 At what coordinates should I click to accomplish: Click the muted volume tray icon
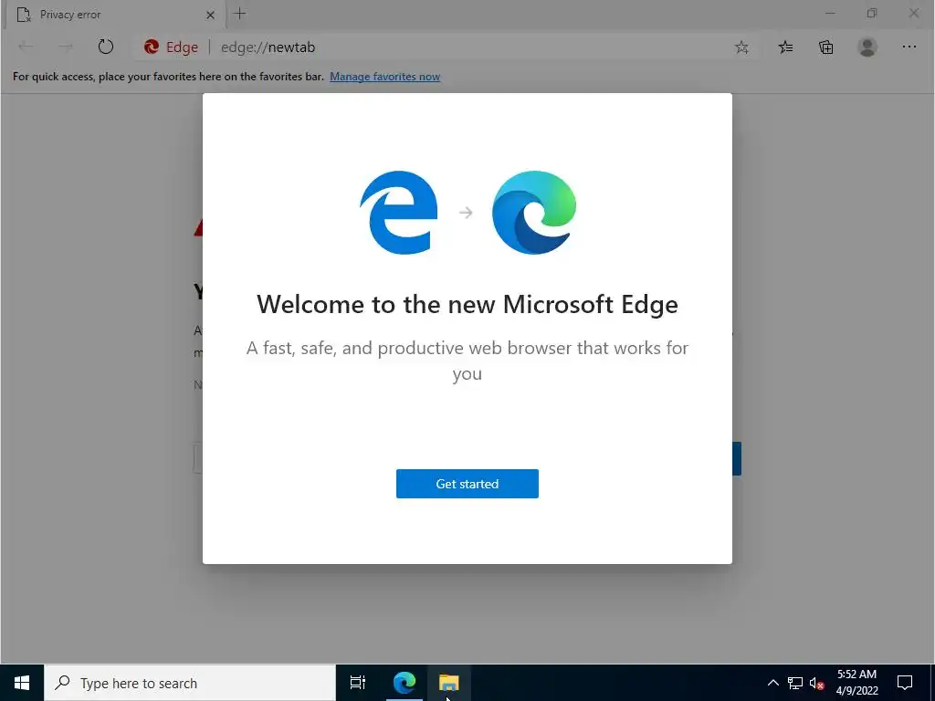816,683
